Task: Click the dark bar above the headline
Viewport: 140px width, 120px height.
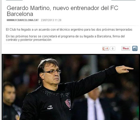Action: coord(14,0)
